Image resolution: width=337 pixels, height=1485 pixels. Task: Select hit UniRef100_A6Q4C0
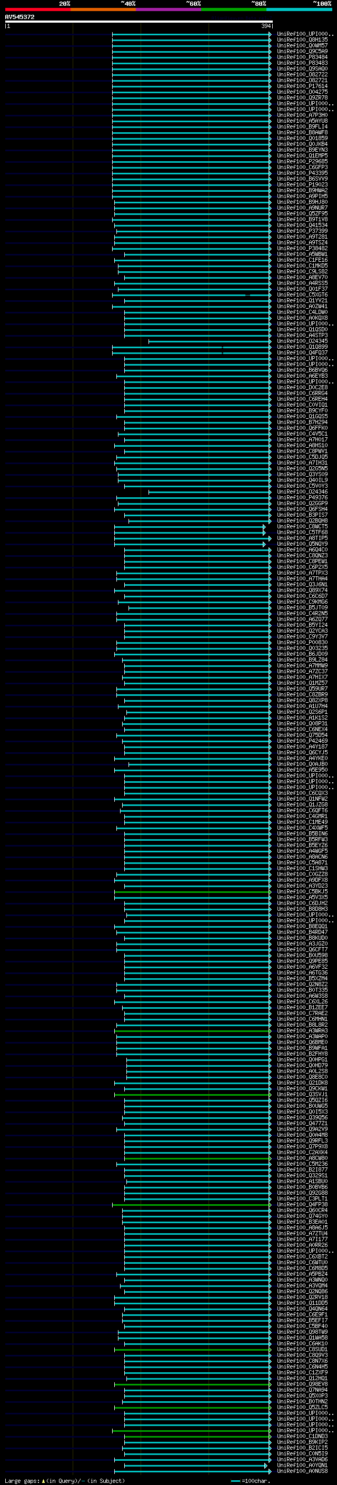tap(302, 549)
